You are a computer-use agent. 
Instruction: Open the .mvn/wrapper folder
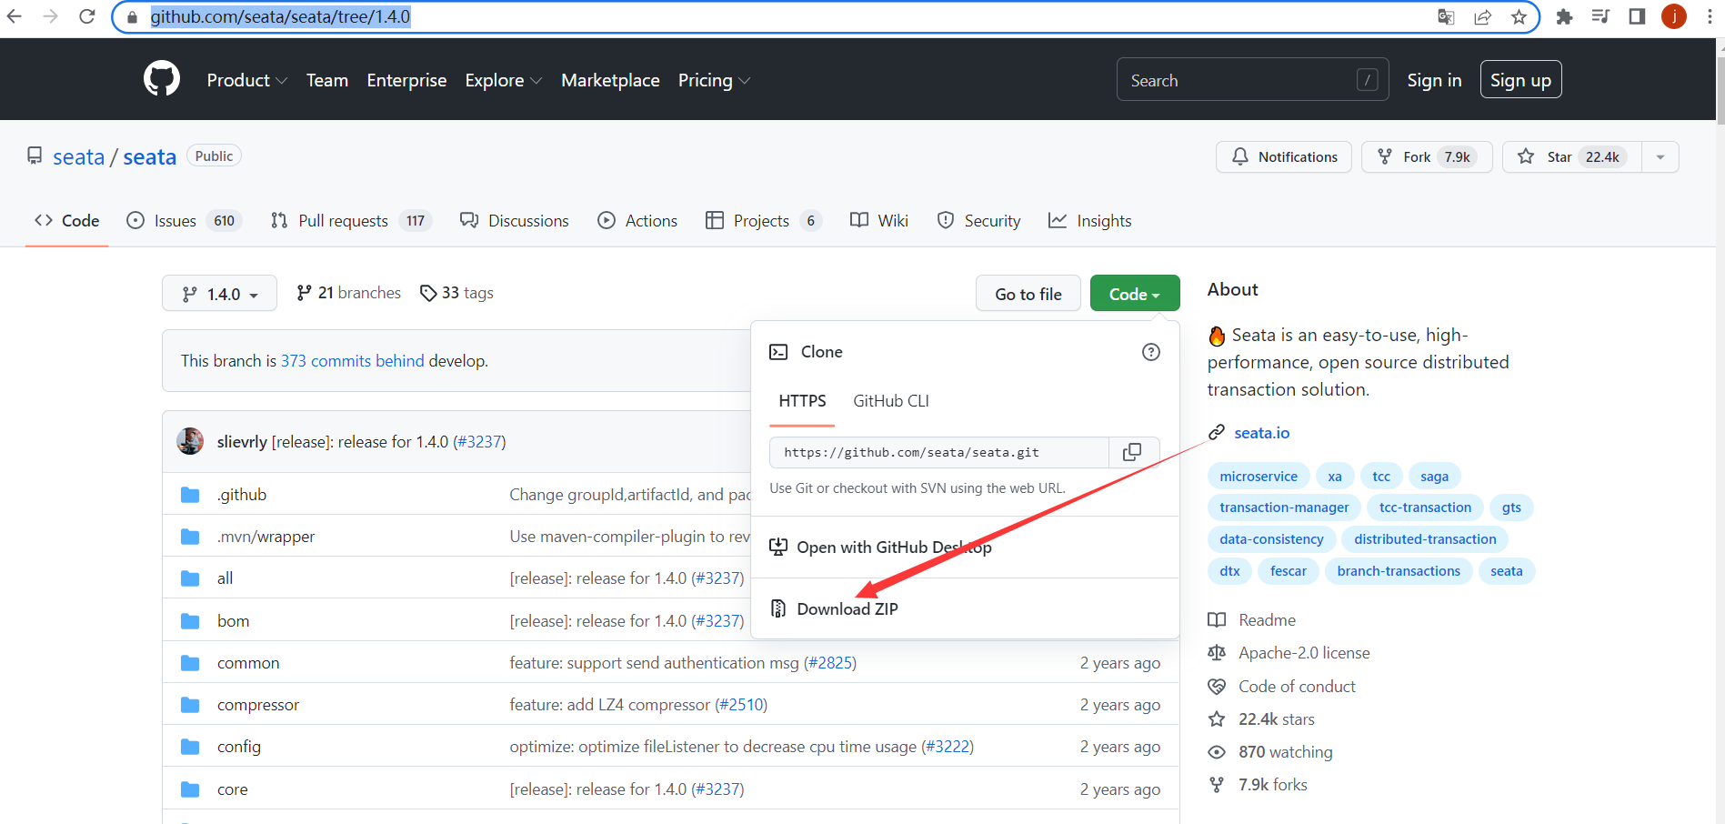[266, 537]
